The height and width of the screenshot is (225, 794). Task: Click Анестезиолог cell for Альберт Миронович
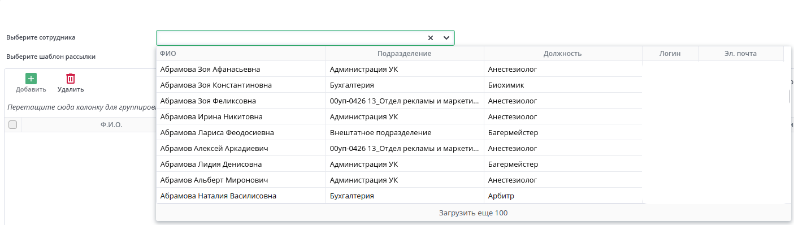[x=563, y=180]
